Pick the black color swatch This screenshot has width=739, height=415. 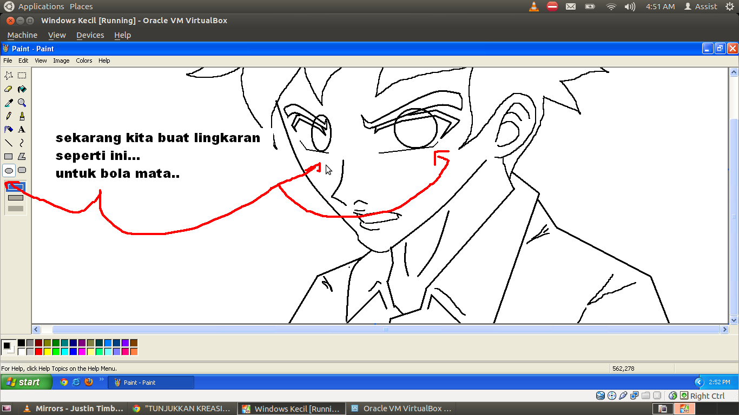(x=21, y=343)
